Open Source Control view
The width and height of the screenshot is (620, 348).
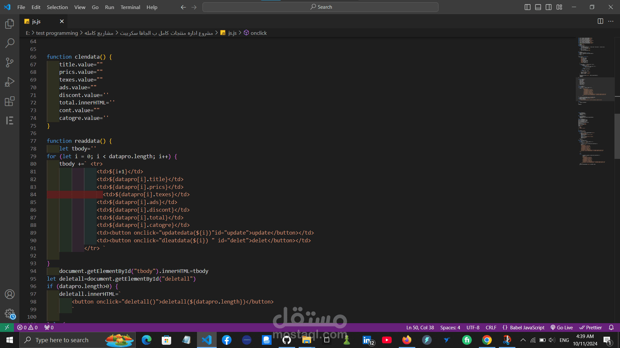(10, 63)
